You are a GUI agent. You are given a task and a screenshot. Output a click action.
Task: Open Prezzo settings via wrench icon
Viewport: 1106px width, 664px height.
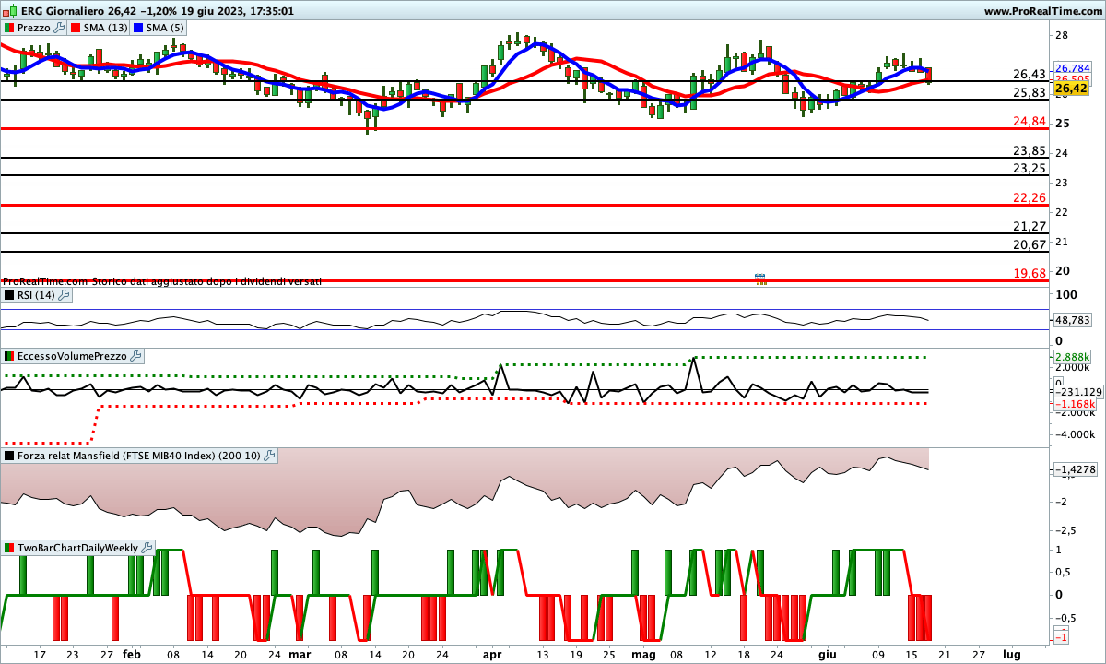[x=60, y=28]
